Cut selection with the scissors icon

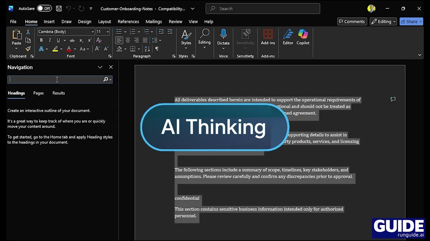click(28, 32)
